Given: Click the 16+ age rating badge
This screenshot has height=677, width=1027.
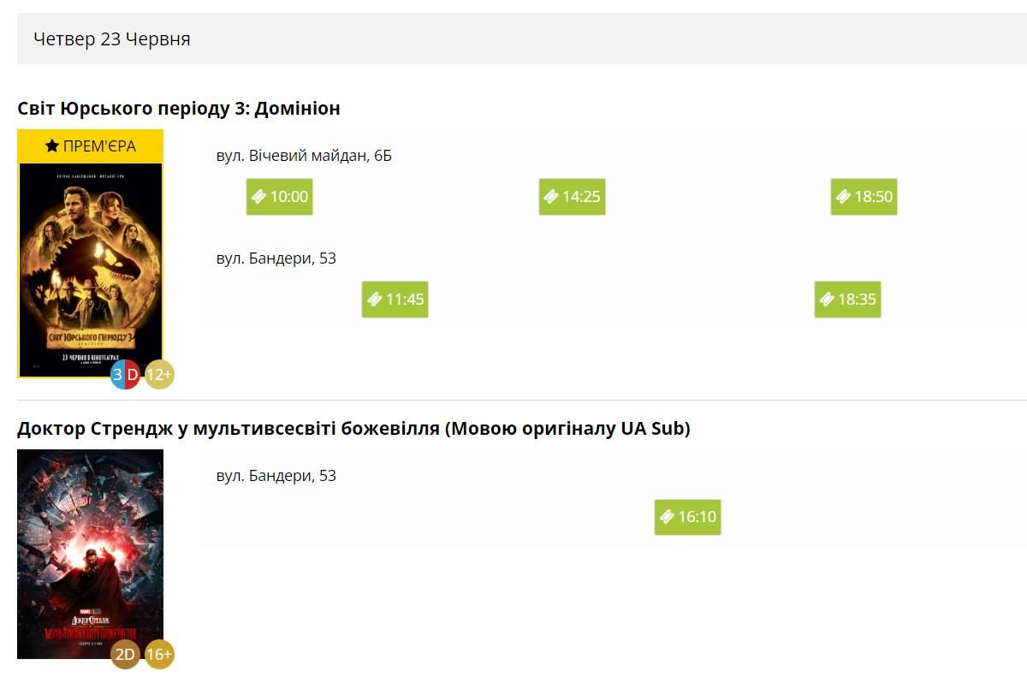Looking at the screenshot, I should [x=159, y=655].
